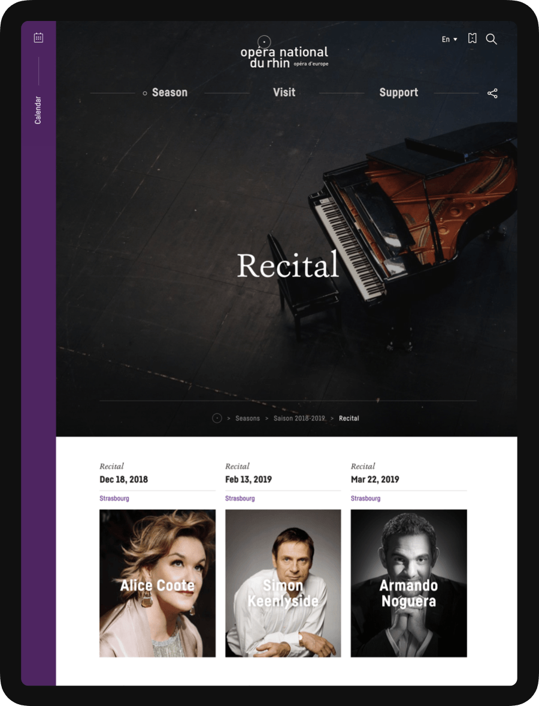The width and height of the screenshot is (539, 706).
Task: Click the Feb 13, 2019 recital date
Action: click(248, 479)
